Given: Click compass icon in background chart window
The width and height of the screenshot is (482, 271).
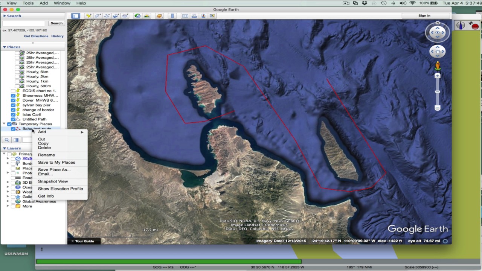Looking at the screenshot, I should coord(461,26).
